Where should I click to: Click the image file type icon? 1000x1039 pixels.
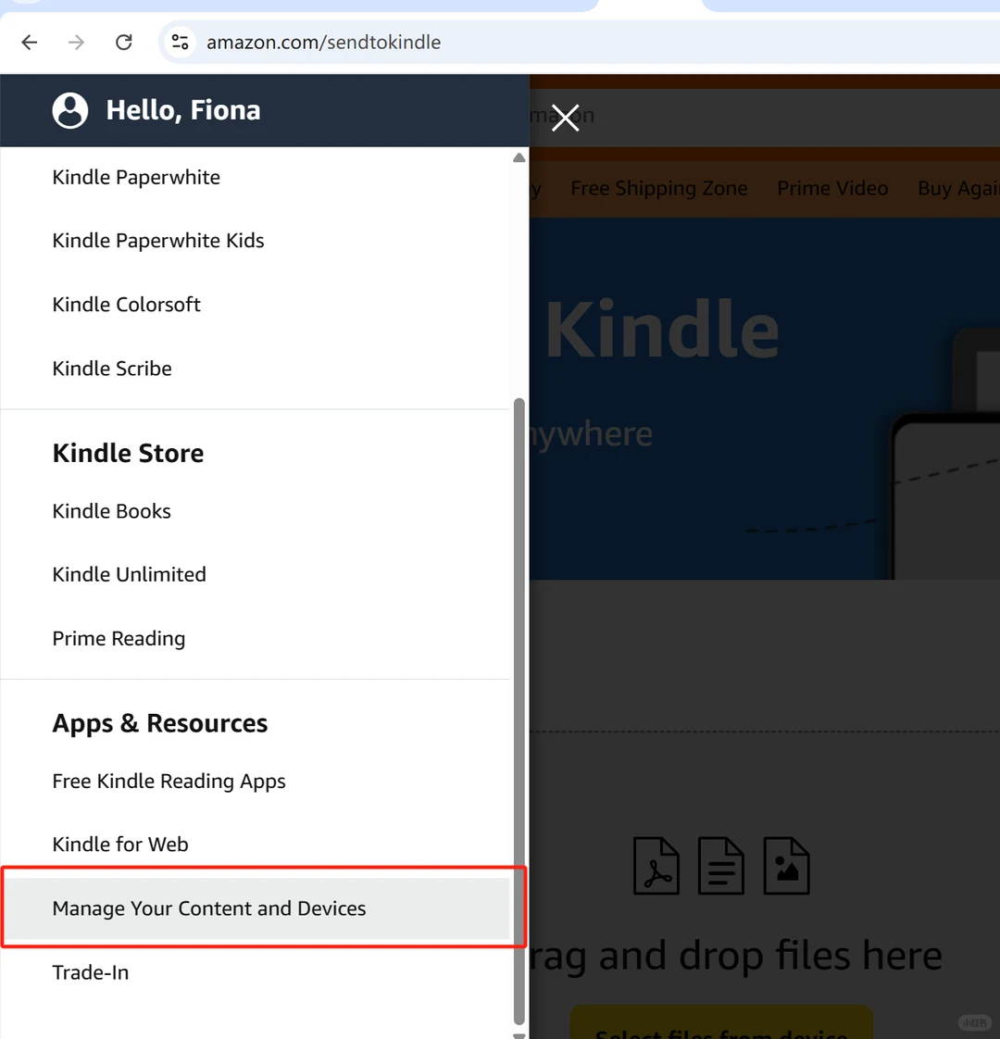pyautogui.click(x=787, y=866)
